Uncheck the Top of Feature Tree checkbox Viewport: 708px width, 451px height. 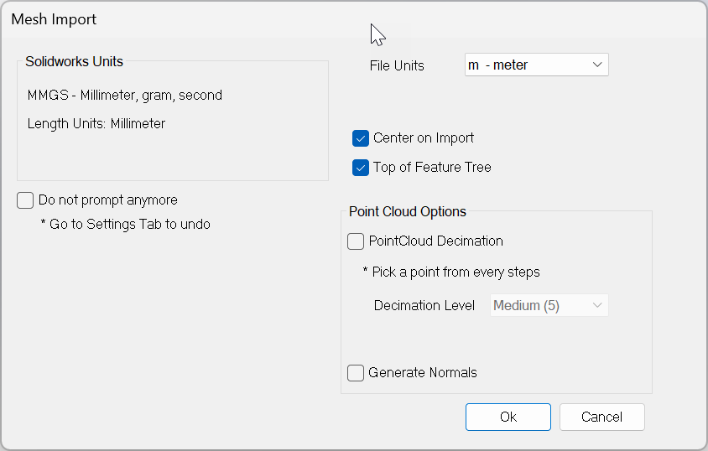coord(361,168)
